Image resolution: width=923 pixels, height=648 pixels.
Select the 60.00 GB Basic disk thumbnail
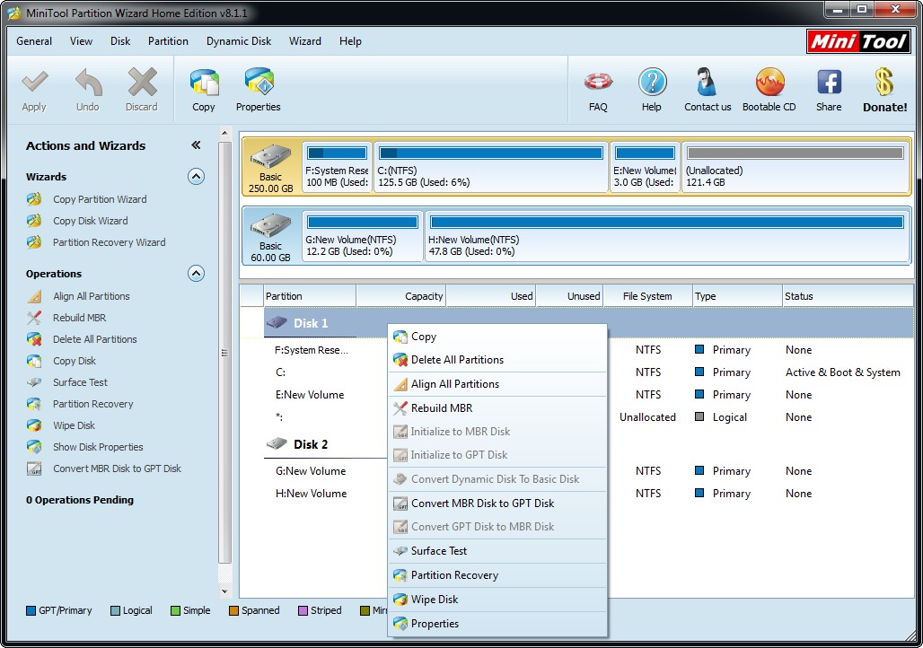point(271,236)
